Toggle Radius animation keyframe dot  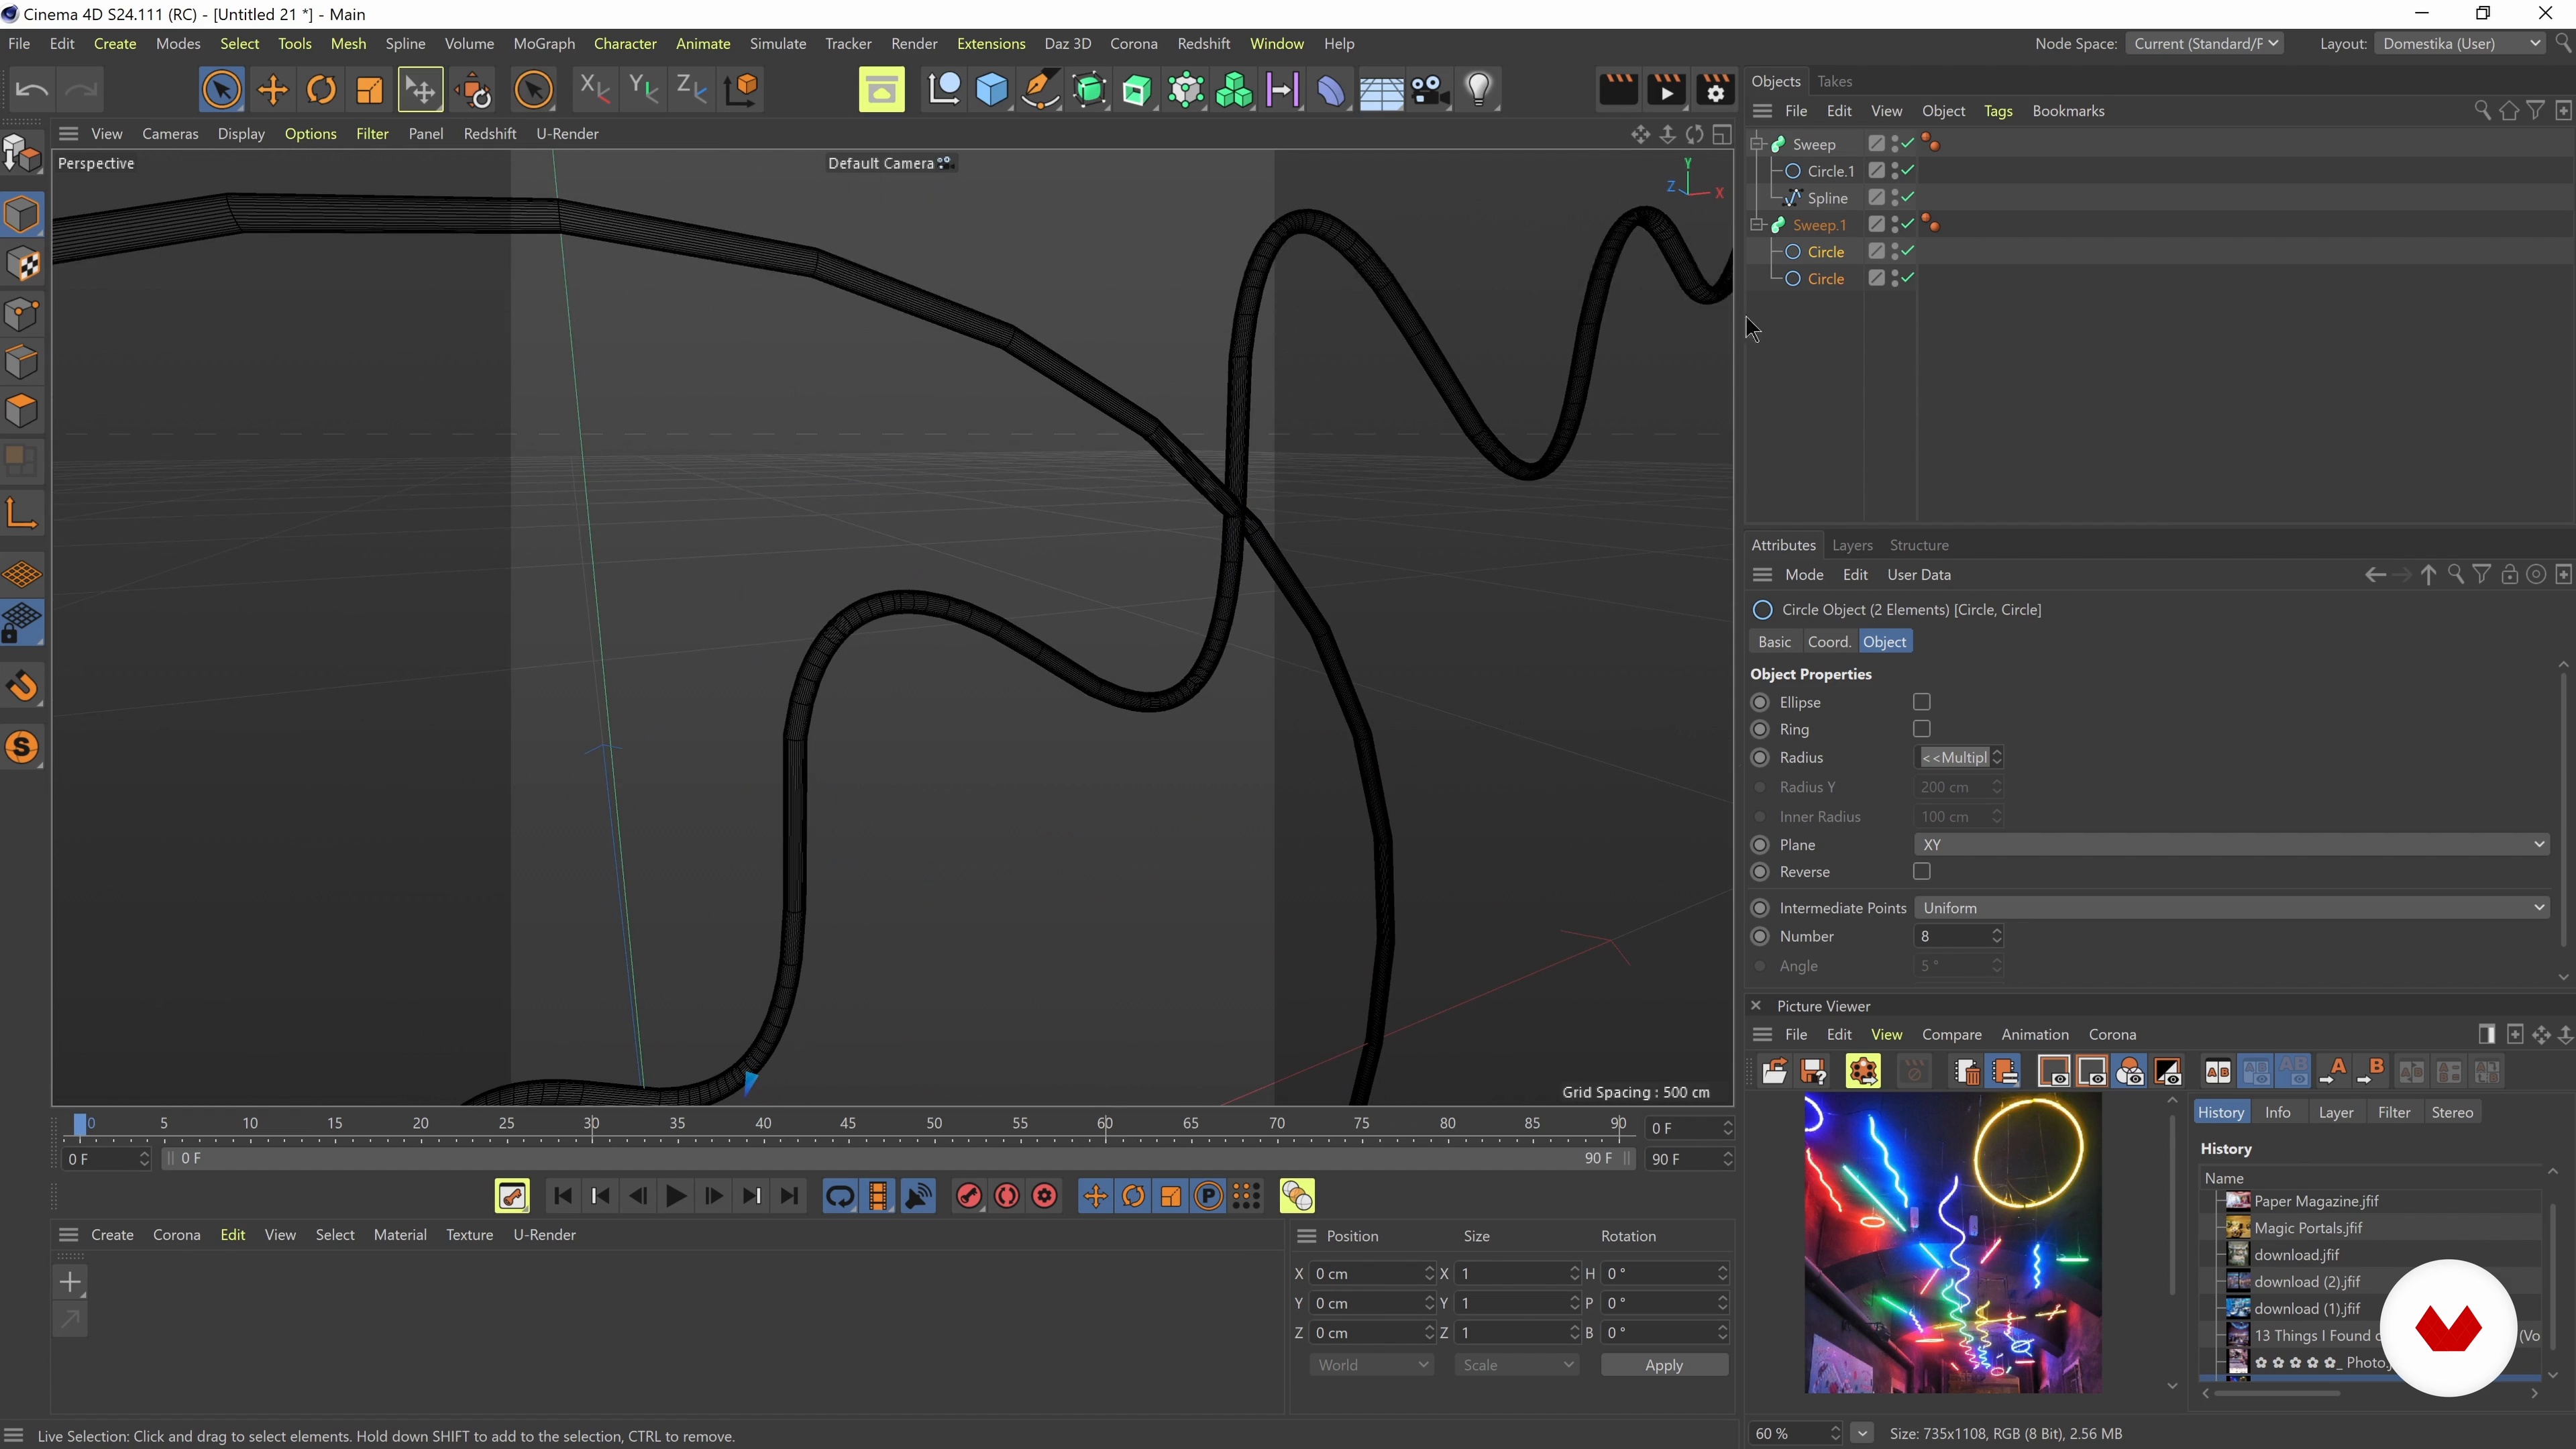coord(1761,758)
